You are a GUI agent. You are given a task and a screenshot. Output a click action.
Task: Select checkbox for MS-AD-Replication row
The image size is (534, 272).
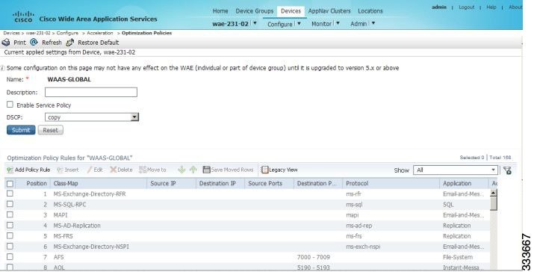click(x=10, y=226)
